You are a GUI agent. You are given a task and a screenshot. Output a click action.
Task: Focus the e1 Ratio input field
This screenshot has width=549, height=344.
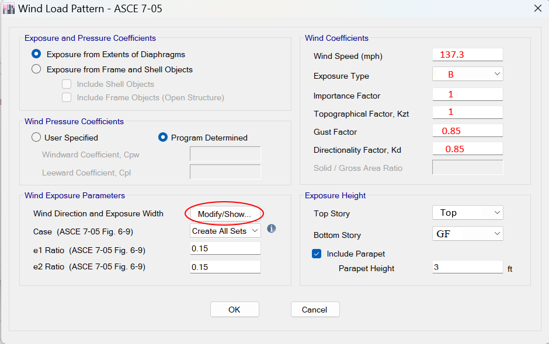pos(225,248)
